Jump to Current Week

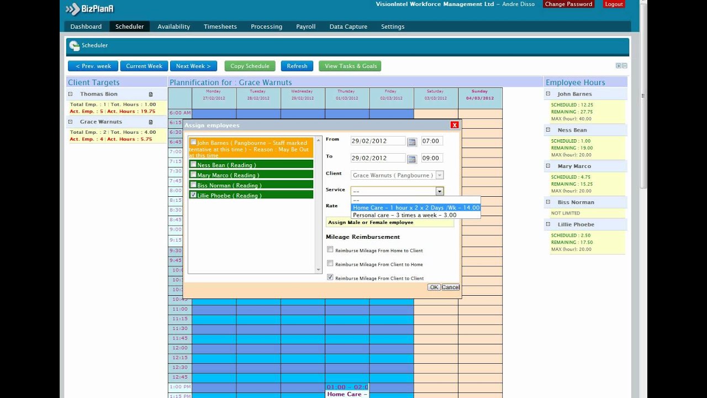(x=144, y=66)
